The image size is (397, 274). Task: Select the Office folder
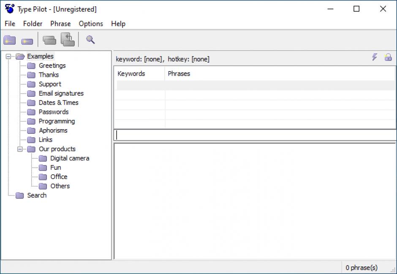pyautogui.click(x=59, y=177)
